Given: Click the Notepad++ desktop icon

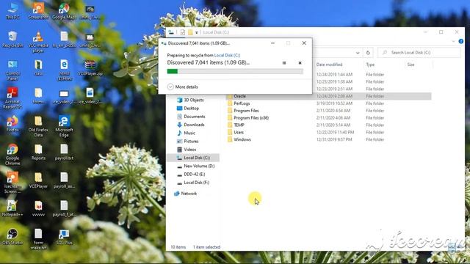Looking at the screenshot, I should [12, 208].
